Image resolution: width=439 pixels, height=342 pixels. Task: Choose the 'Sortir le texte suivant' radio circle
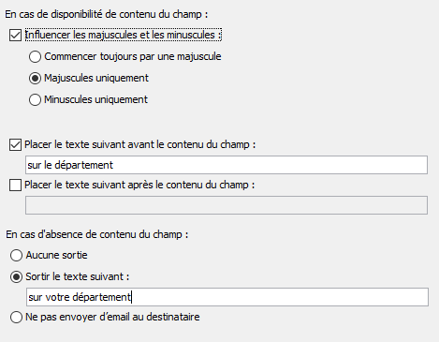coord(16,276)
